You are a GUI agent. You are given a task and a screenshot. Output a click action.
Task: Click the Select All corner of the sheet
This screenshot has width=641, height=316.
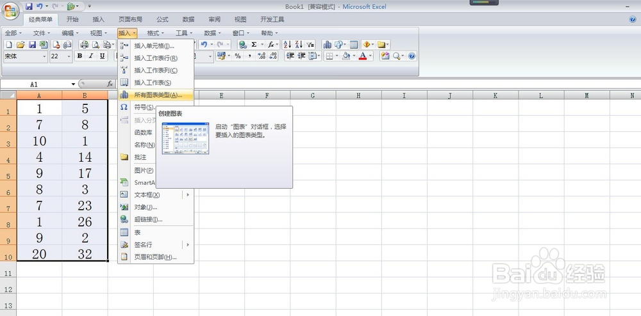click(x=8, y=95)
